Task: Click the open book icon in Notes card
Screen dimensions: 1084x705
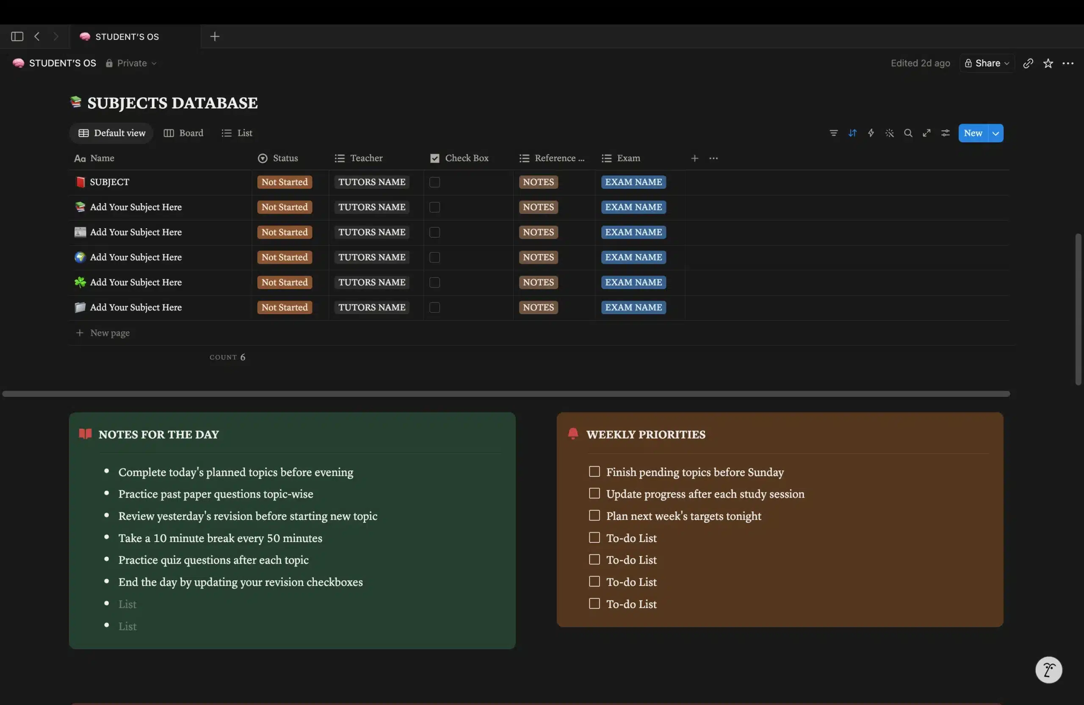Action: (x=85, y=434)
